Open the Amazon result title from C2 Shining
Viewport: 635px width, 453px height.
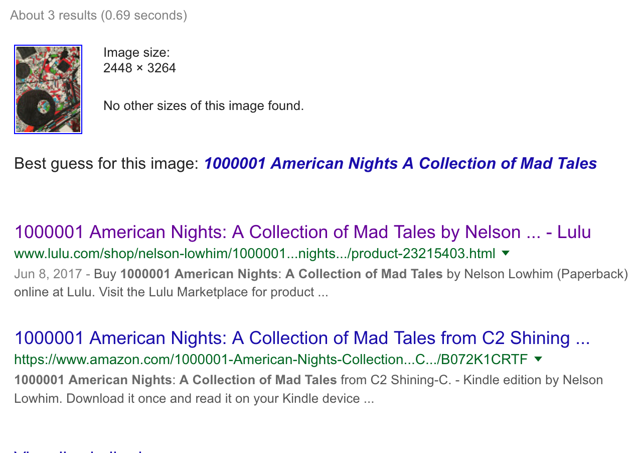pyautogui.click(x=301, y=338)
